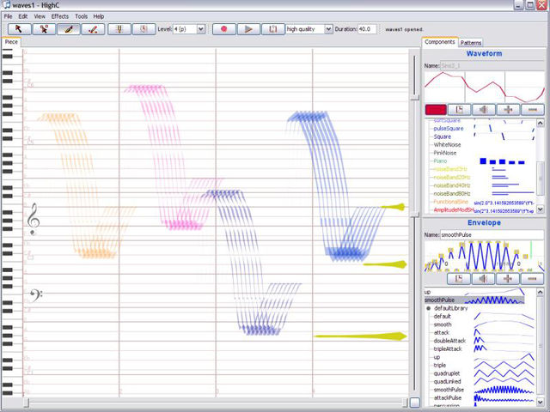Viewport: 550px width, 412px height.
Task: Select the WhiteNoise waveform
Action: 447,145
